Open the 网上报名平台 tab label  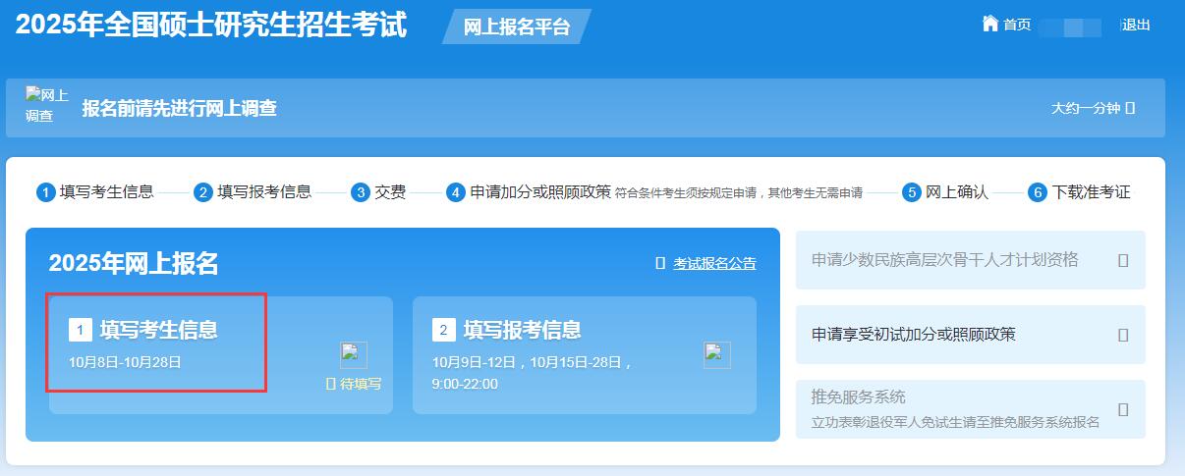[517, 27]
